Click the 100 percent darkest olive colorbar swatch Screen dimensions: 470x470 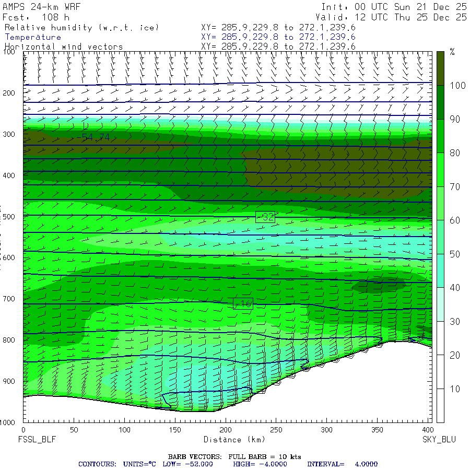point(440,68)
